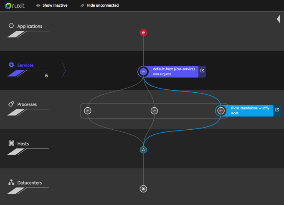Expand the Services chevron arrow

tap(63, 70)
